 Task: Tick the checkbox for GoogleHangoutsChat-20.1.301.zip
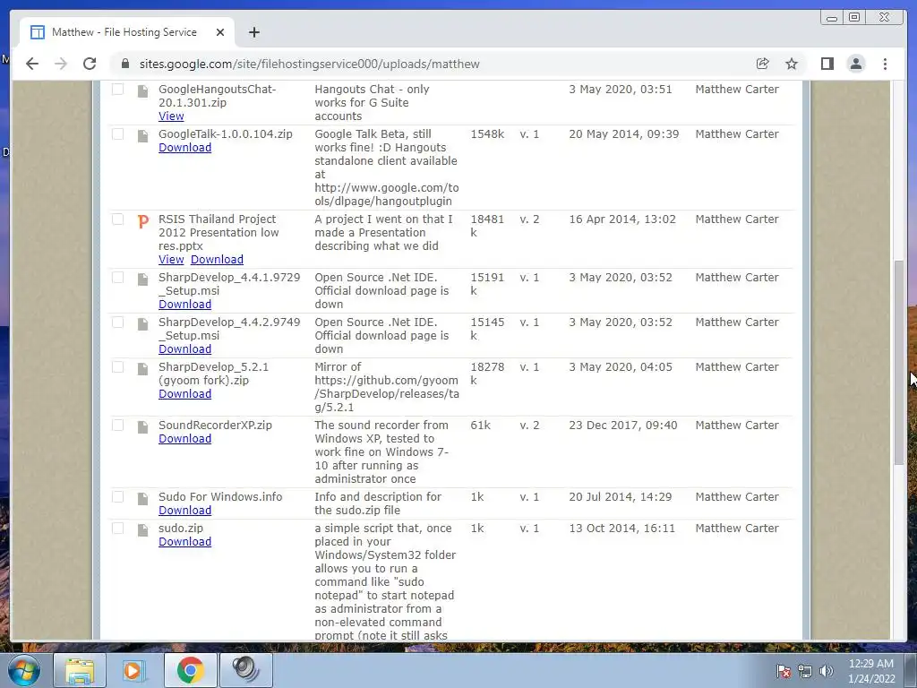(117, 89)
